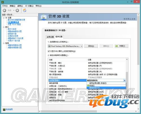Select the 电源管理模式 row
Viewport: 141px width, 114px height.
[x=67, y=80]
